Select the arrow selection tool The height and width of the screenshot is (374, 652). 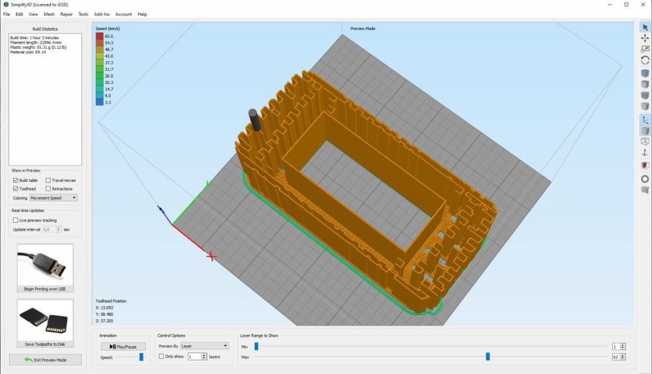tap(645, 27)
